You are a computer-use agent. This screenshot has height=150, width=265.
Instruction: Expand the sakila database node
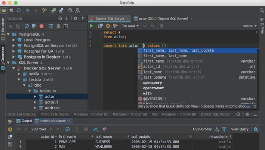click(19, 74)
